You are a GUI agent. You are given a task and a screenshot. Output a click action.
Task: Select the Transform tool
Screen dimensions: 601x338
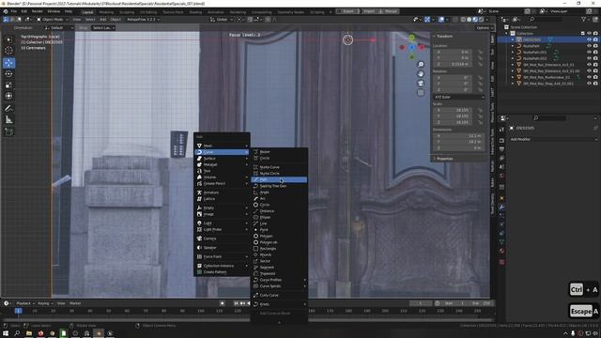[x=8, y=96]
